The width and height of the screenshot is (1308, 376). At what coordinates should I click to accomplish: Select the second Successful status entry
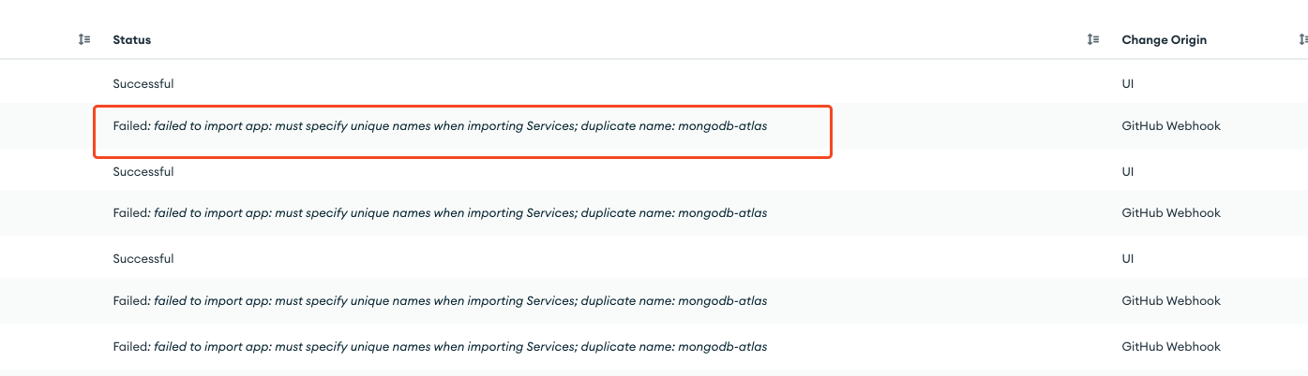coord(143,172)
